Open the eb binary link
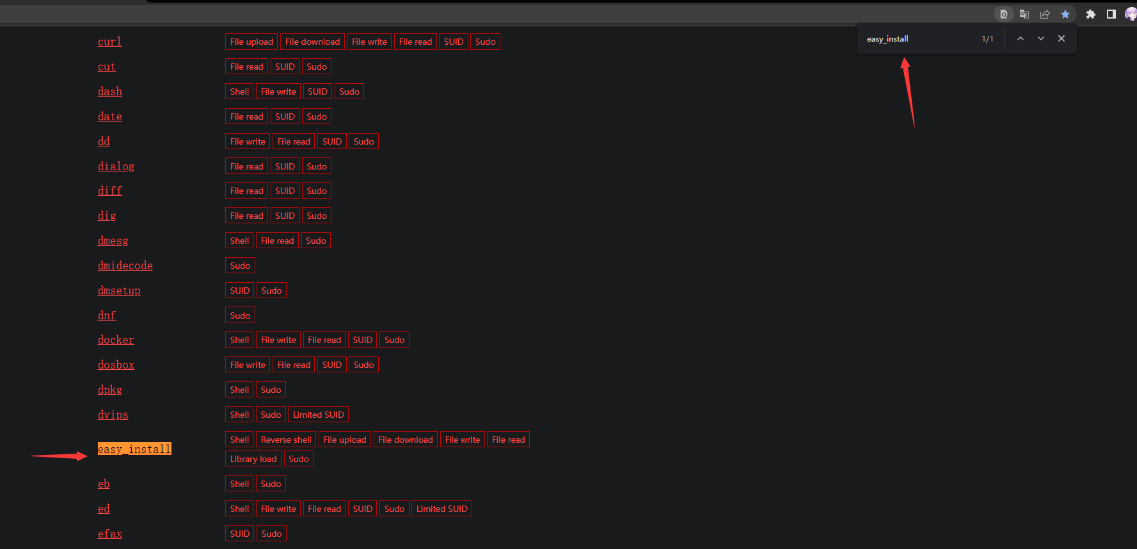The width and height of the screenshot is (1137, 549). coord(104,484)
